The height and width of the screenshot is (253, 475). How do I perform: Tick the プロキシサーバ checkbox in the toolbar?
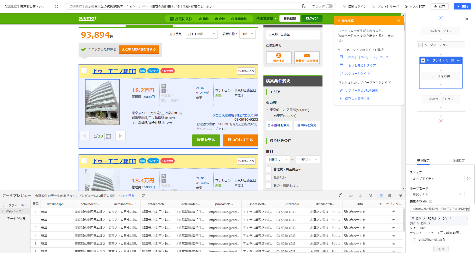click(x=374, y=6)
